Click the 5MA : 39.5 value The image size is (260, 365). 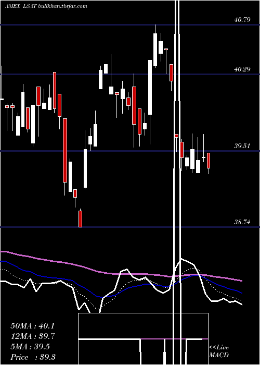[30, 347]
